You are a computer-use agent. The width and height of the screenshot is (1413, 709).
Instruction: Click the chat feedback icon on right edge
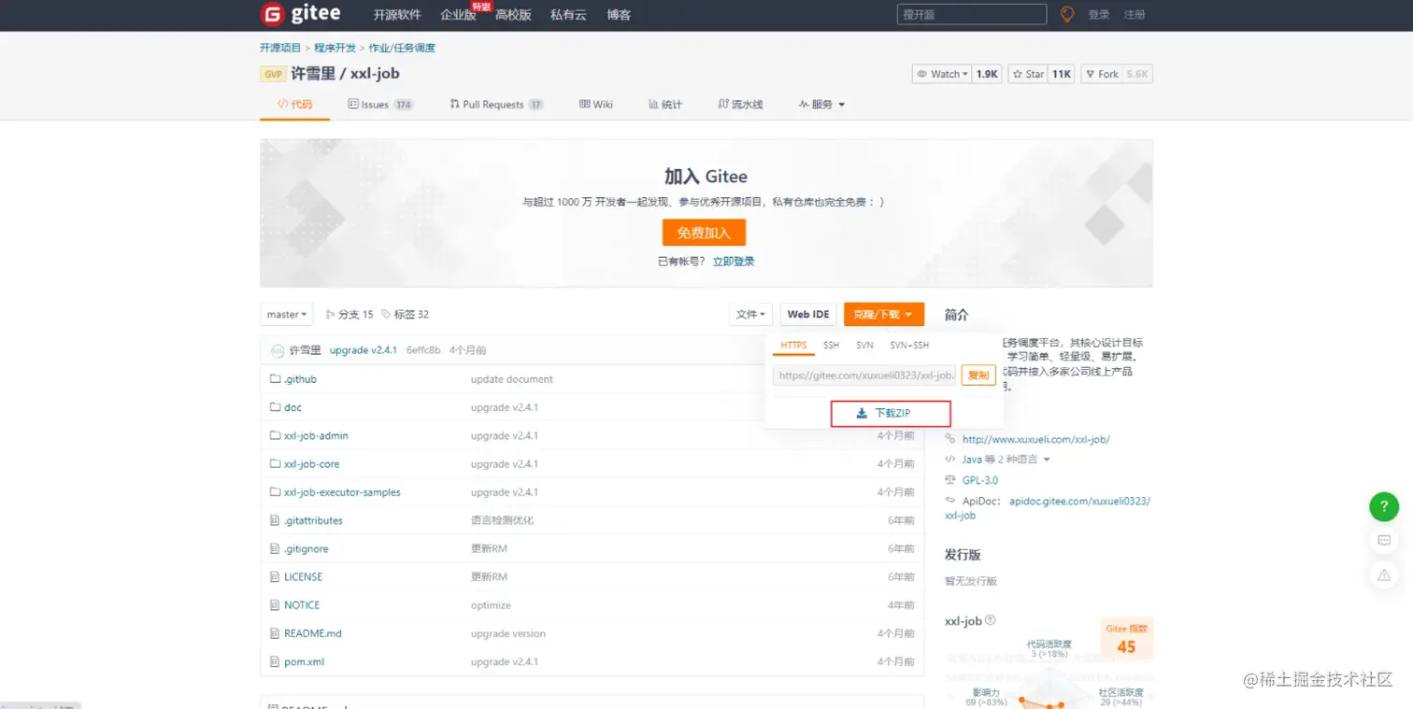click(x=1384, y=540)
